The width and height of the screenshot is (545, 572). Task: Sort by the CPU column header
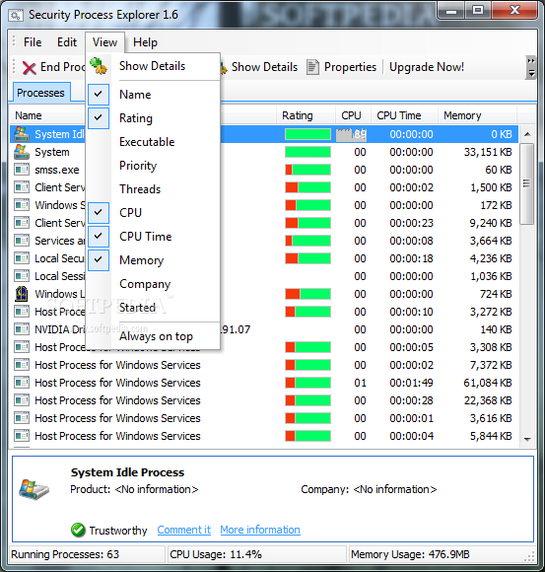coord(353,115)
